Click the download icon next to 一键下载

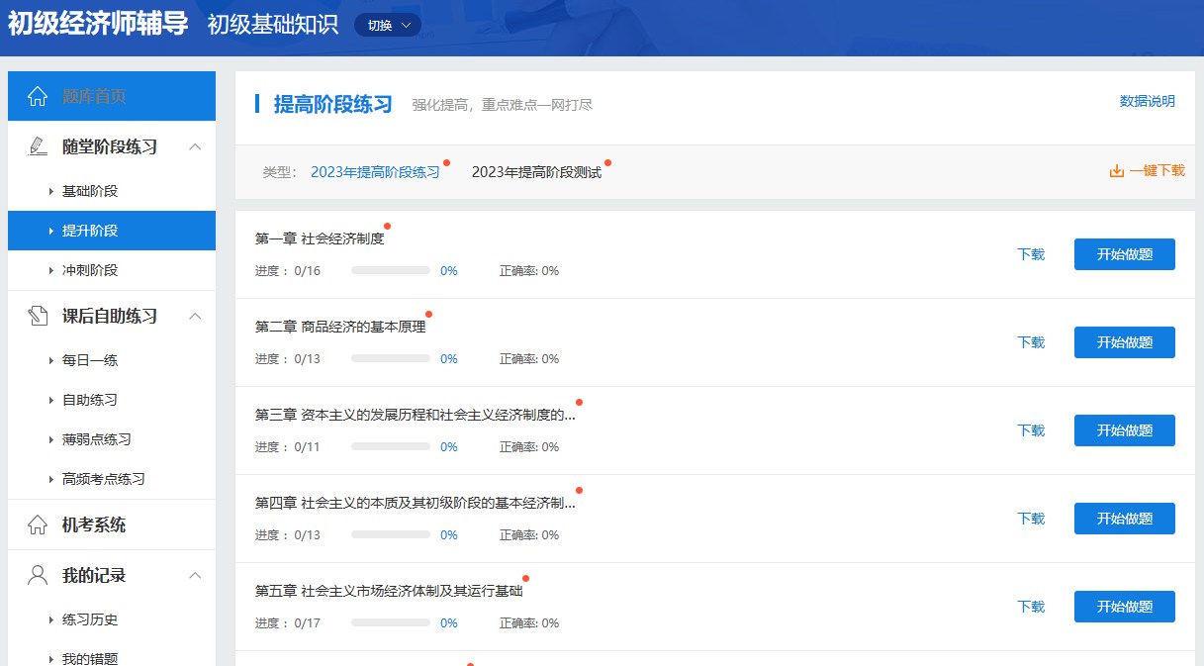pyautogui.click(x=1117, y=171)
